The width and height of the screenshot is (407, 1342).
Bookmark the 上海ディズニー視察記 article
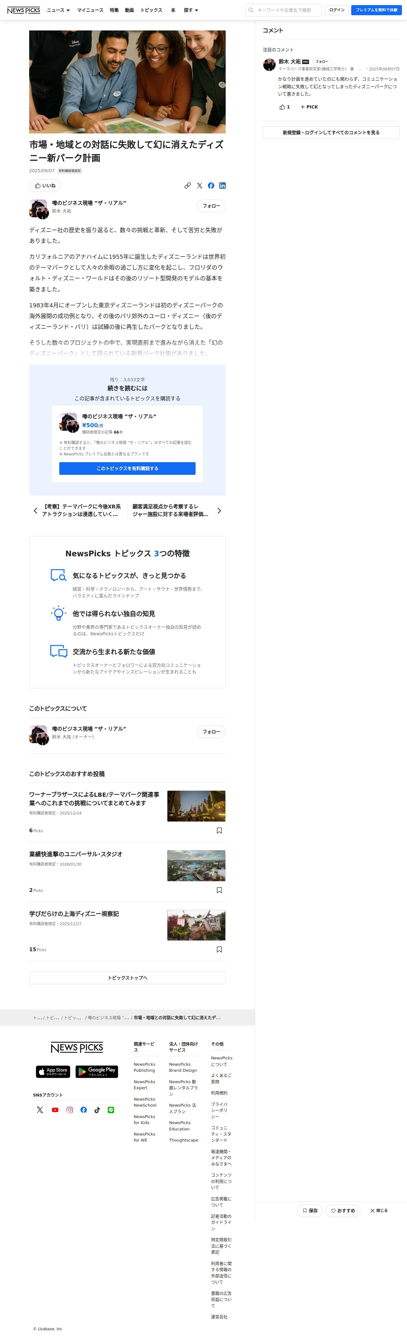[x=219, y=950]
